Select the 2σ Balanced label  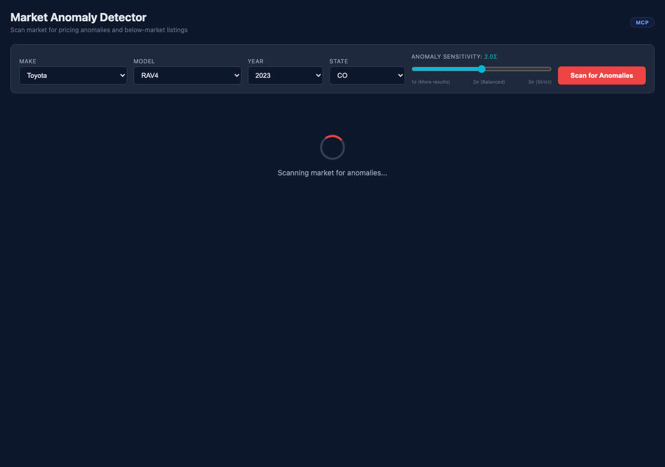click(489, 81)
